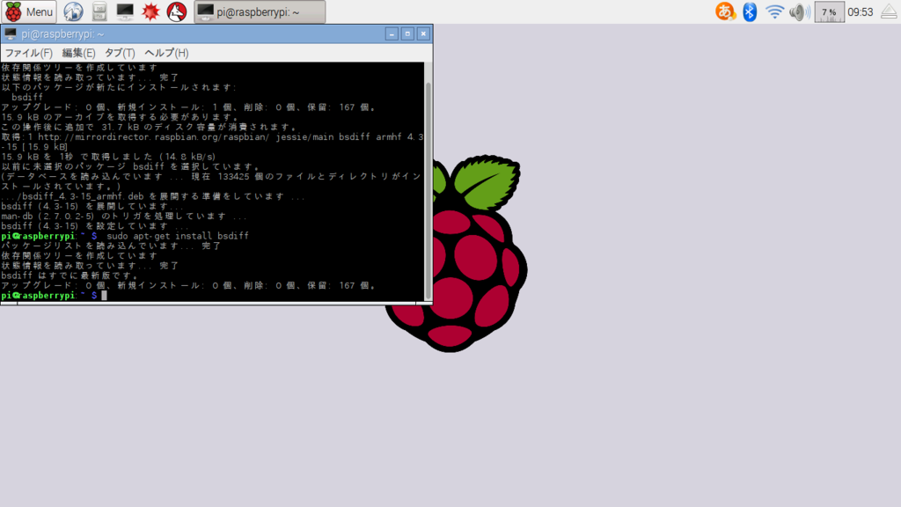Click the eject icon in the panel
Viewport: 901px width, 507px height.
tap(889, 11)
